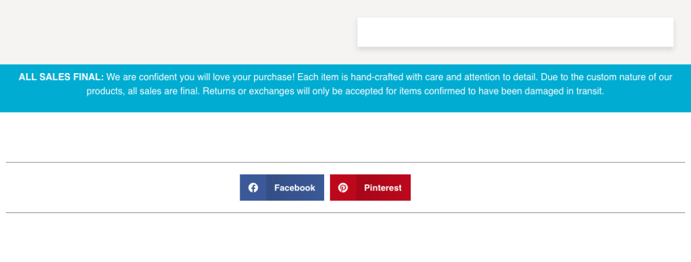Click the bold "ALL SALES FINAL:" heading
The height and width of the screenshot is (262, 691).
click(61, 77)
